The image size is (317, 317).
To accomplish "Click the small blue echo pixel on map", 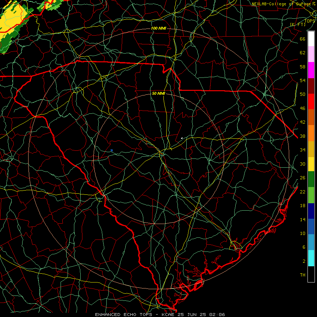I will pyautogui.click(x=112, y=150).
